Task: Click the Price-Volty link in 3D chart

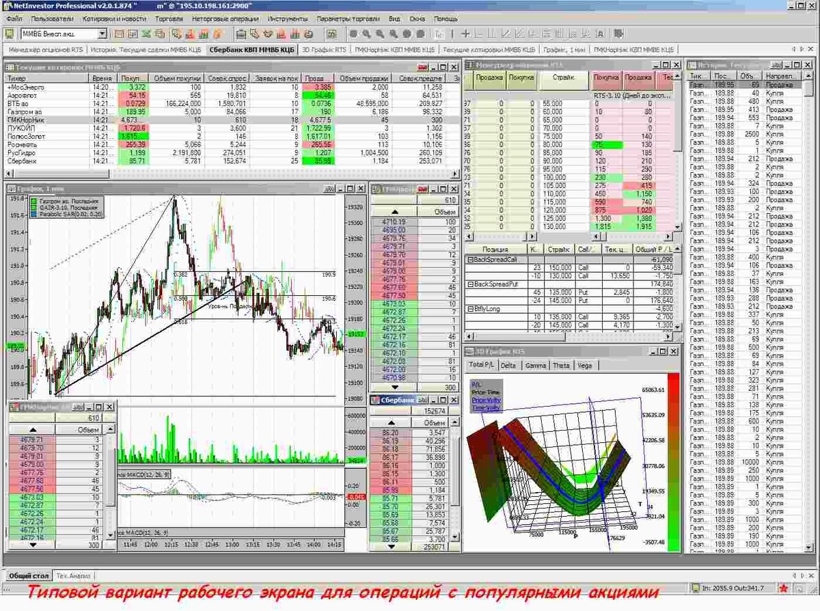Action: pos(485,400)
